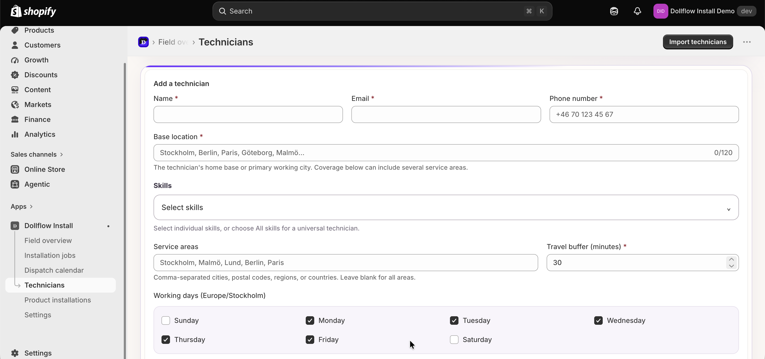Uncheck the Tuesday checkbox

coord(454,320)
